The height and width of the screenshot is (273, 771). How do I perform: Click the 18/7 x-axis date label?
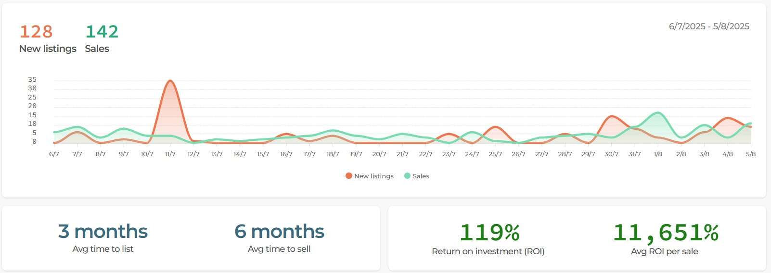(333, 154)
